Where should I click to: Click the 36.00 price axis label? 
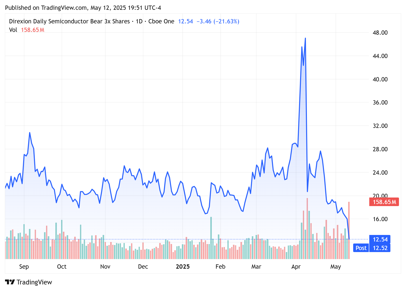[380, 103]
